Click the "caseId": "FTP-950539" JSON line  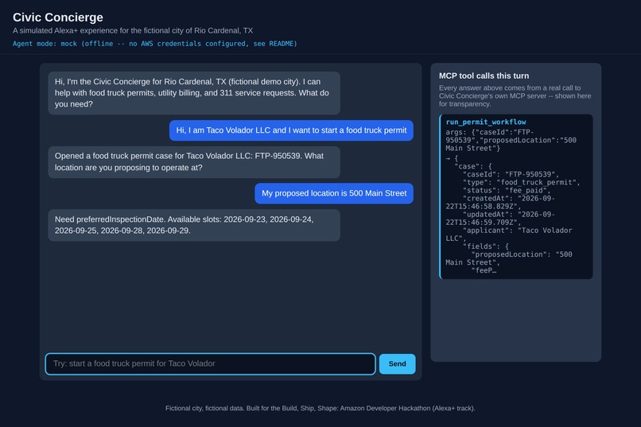pyautogui.click(x=511, y=174)
